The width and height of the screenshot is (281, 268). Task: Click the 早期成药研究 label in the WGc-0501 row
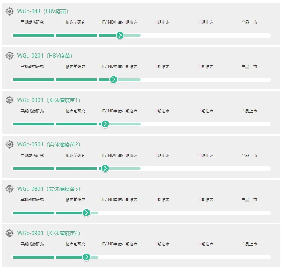pos(32,155)
